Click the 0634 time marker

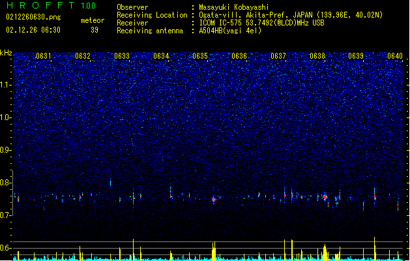click(x=161, y=56)
